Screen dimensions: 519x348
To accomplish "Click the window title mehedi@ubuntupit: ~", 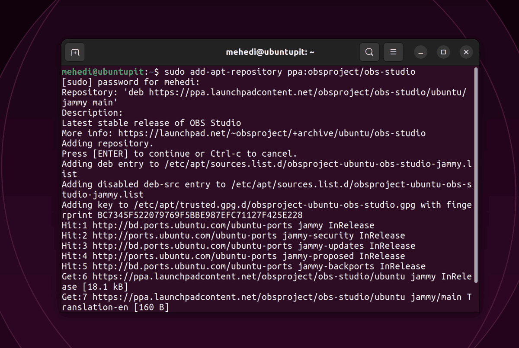I will tap(270, 52).
